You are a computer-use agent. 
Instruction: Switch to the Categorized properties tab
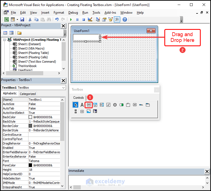[28, 94]
